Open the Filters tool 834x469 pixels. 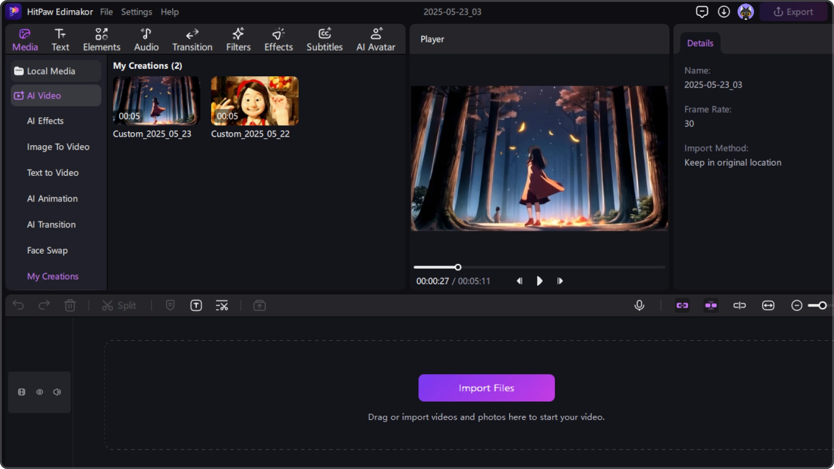(238, 39)
